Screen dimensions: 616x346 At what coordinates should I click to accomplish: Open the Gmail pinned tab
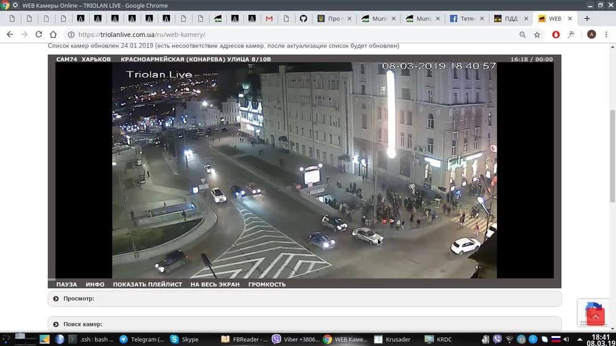coord(269,18)
